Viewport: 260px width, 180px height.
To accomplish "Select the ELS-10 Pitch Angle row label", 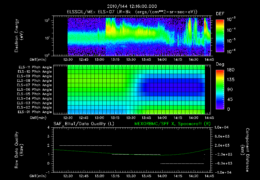I will click(35, 72).
